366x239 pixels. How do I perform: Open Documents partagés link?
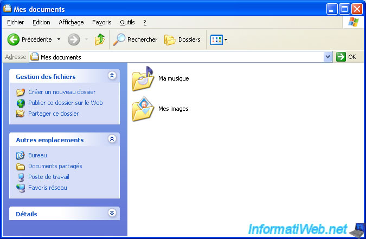tap(55, 166)
